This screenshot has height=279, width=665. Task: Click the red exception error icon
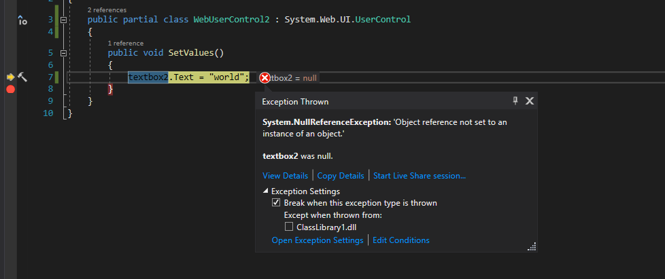pos(265,78)
